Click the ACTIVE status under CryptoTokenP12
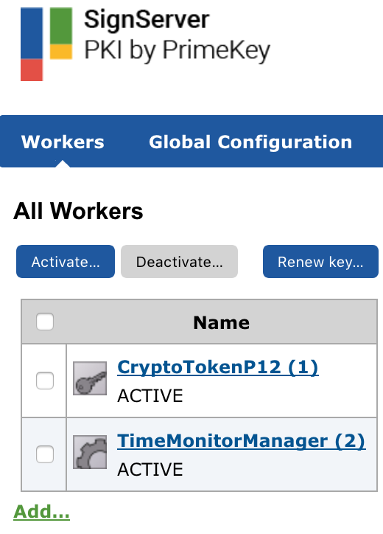Viewport: 383px width, 534px height. [x=150, y=396]
